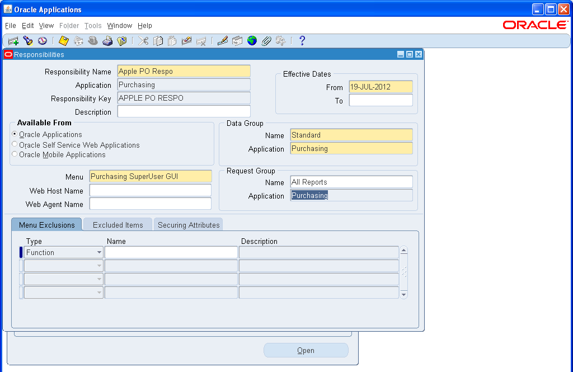The image size is (573, 372).
Task: Click the Java icon in Oracle Applications title bar
Action: (x=8, y=9)
